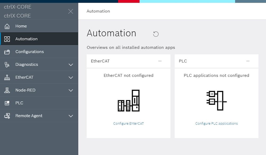Click the Remote Agent icon

tap(7, 116)
